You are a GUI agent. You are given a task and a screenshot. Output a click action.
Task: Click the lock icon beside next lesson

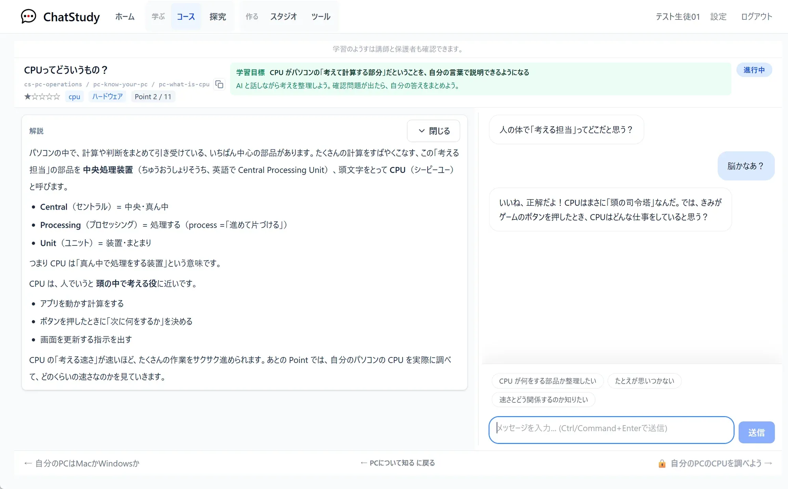[x=662, y=463]
